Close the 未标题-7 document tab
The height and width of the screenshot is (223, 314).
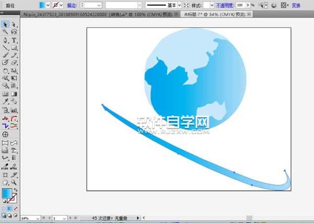tap(249, 14)
